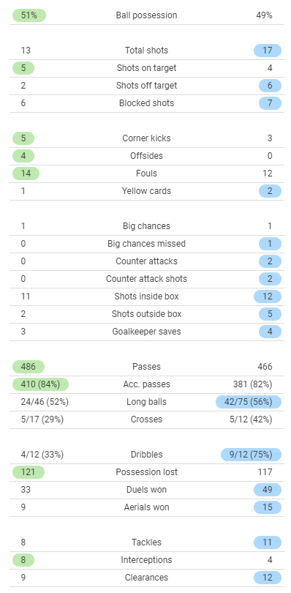
Task: Select the Passes 486 badge
Action: 29,367
